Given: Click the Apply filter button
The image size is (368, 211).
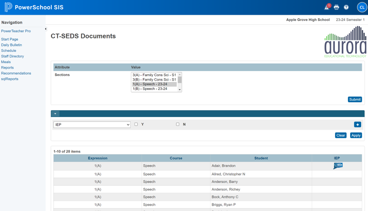Looking at the screenshot, I should (356, 135).
